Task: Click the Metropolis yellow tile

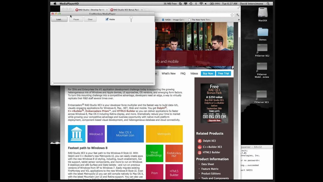Action: pyautogui.click(x=164, y=134)
